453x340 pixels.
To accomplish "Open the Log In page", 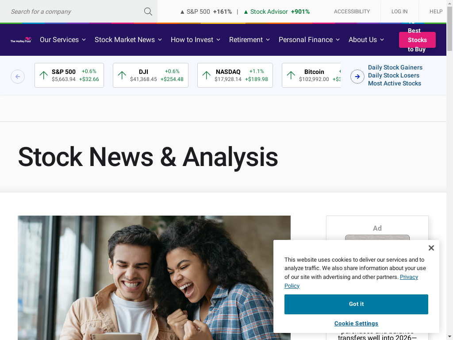I will point(399,12).
